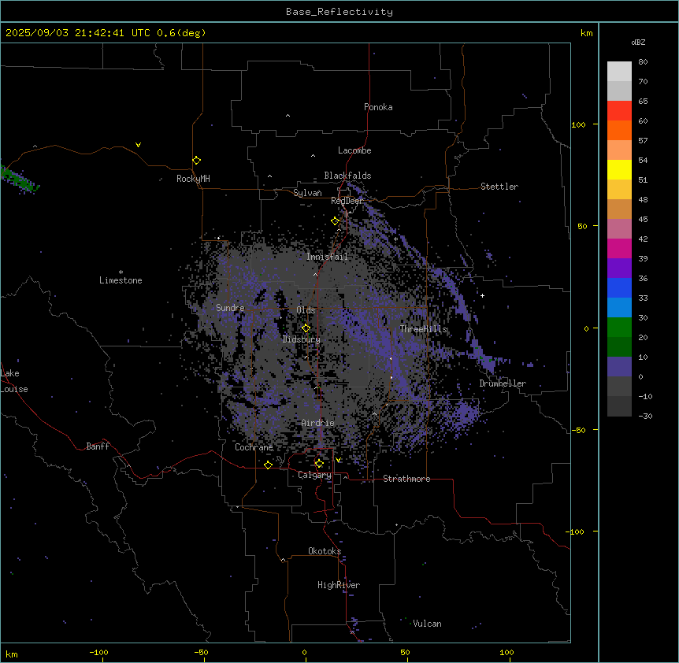
Task: Select the magenta swatch in dBZ legend
Action: click(x=619, y=248)
